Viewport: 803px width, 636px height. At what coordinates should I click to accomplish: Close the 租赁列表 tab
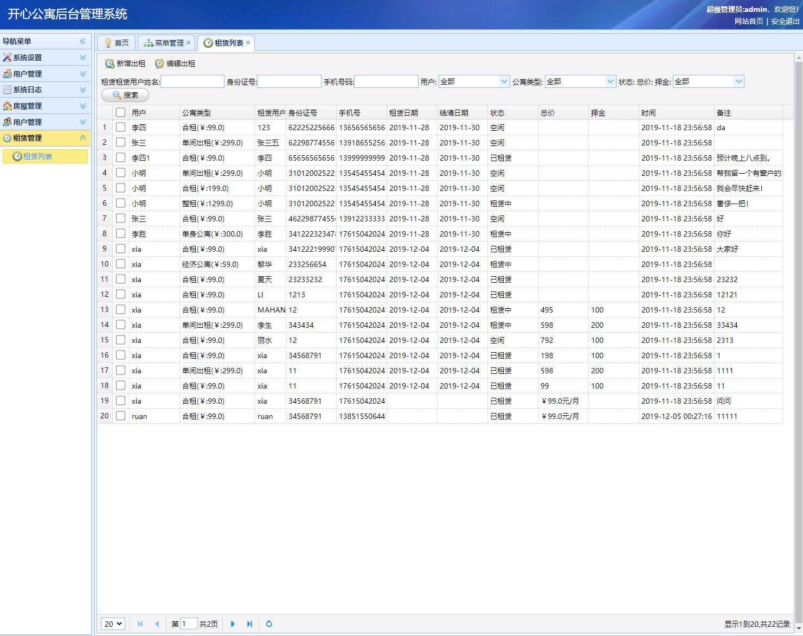point(248,42)
